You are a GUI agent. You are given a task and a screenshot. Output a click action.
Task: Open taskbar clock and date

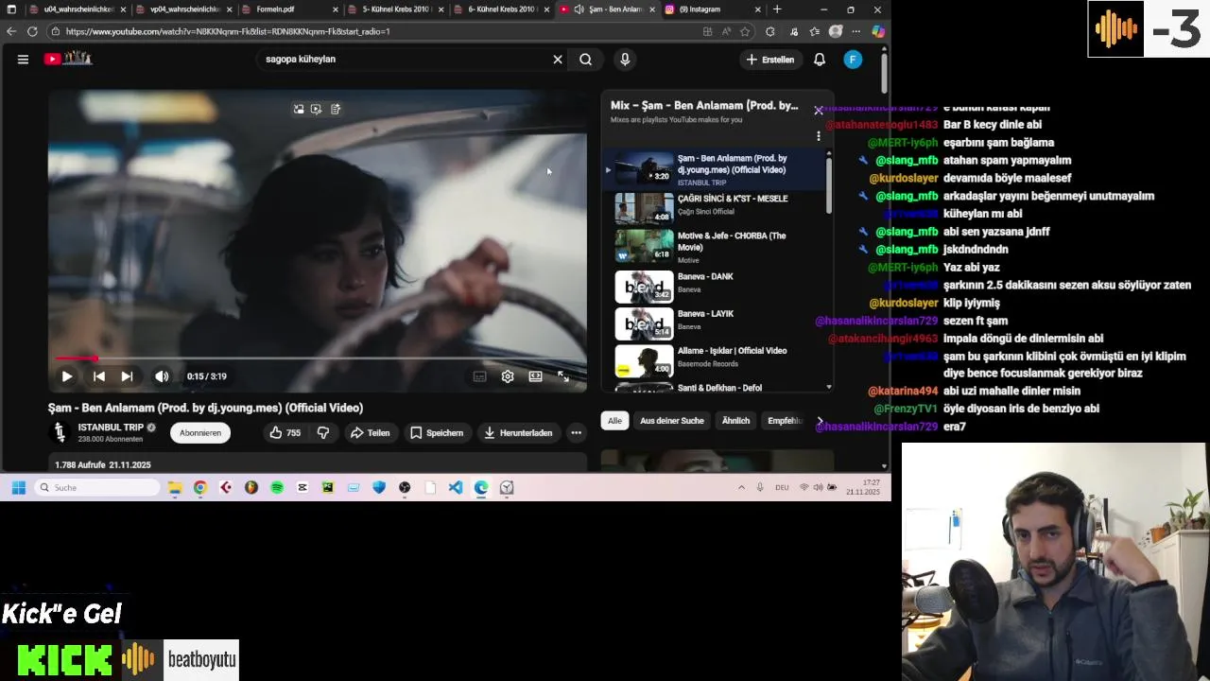[x=863, y=488]
